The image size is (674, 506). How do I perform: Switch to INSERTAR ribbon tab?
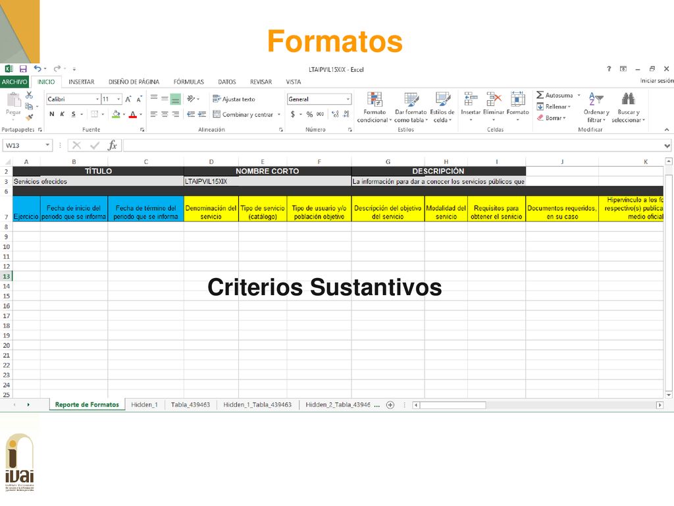coord(81,82)
